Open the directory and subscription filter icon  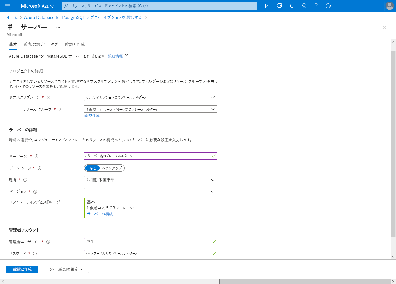[x=280, y=6]
